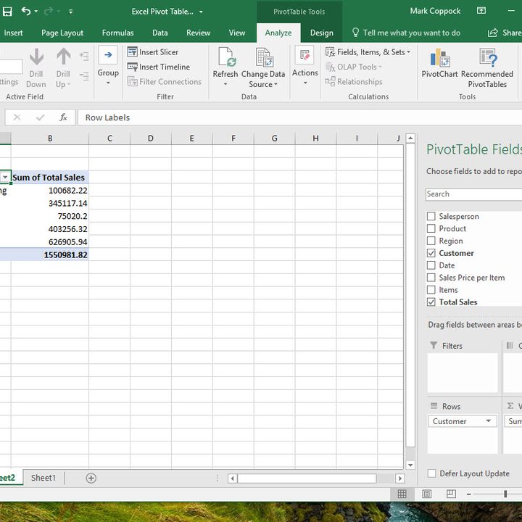Screen dimensions: 522x522
Task: Switch to Page Layout view icon
Action: pyautogui.click(x=426, y=494)
